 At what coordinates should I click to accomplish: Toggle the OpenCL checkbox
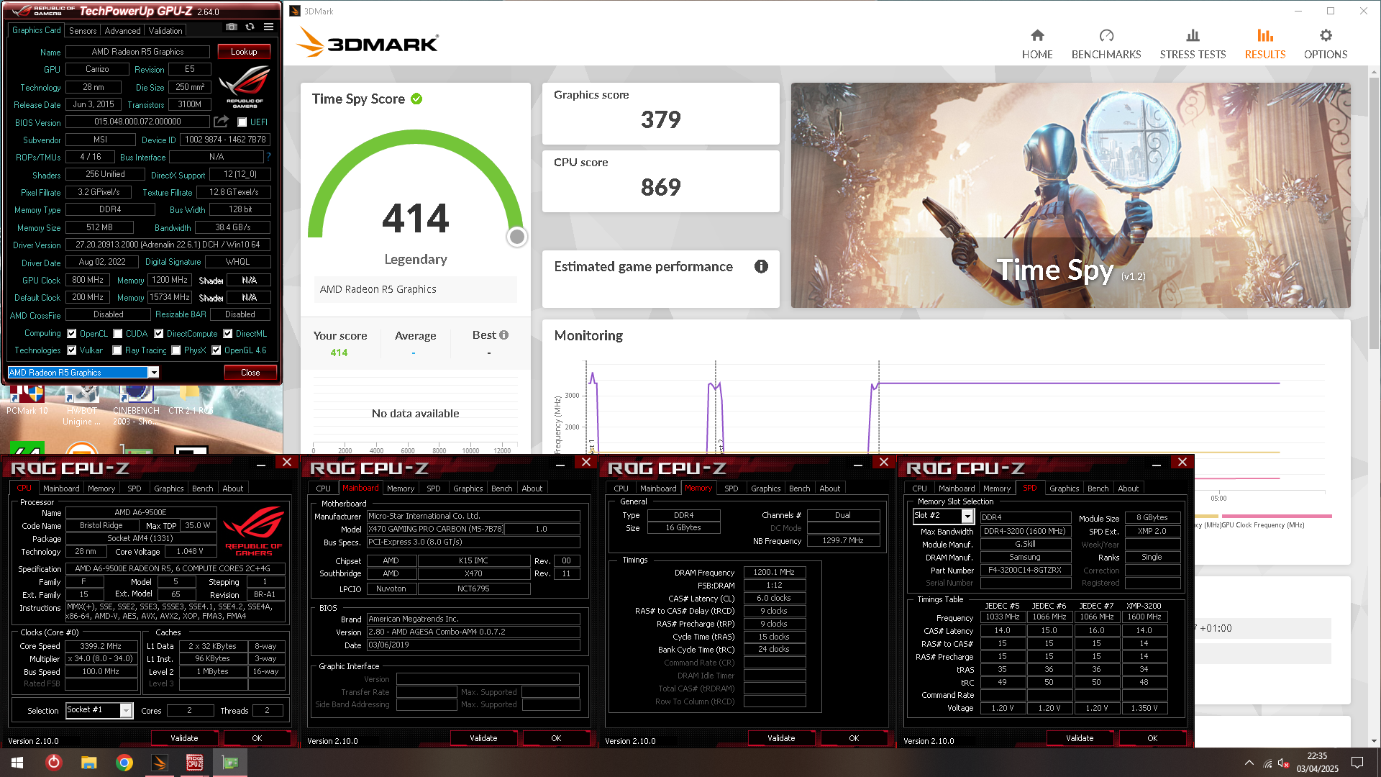tap(72, 334)
